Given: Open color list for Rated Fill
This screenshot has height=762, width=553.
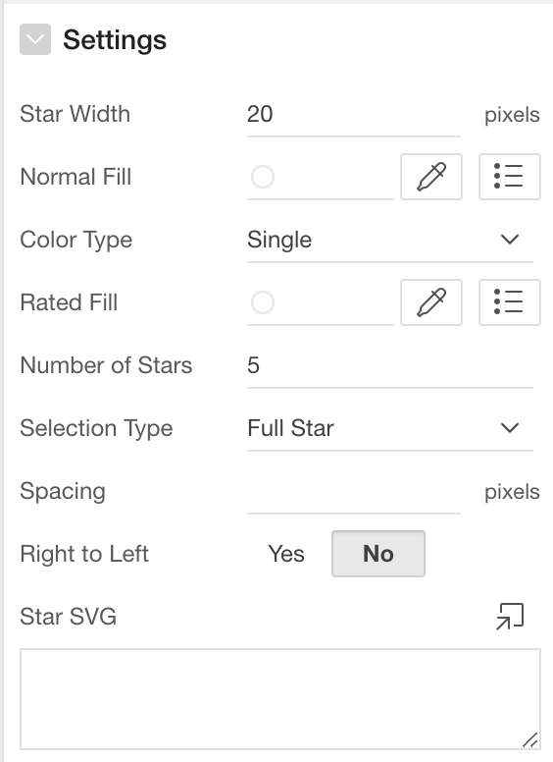Looking at the screenshot, I should [509, 302].
